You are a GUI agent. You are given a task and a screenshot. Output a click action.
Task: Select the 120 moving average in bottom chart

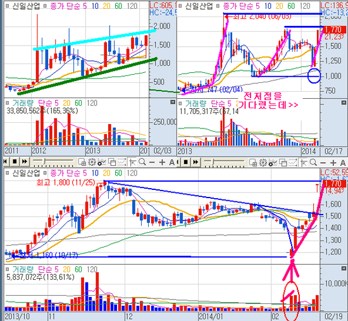(x=132, y=173)
